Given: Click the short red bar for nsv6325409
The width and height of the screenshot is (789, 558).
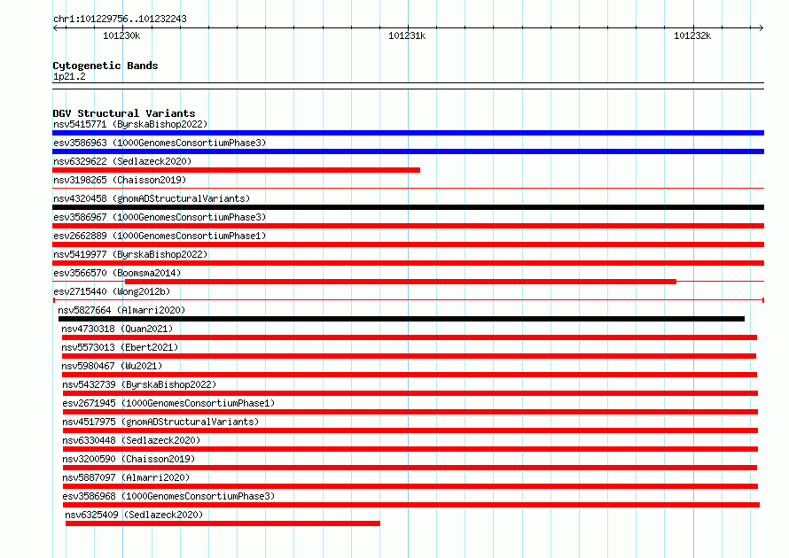Looking at the screenshot, I should (x=223, y=523).
